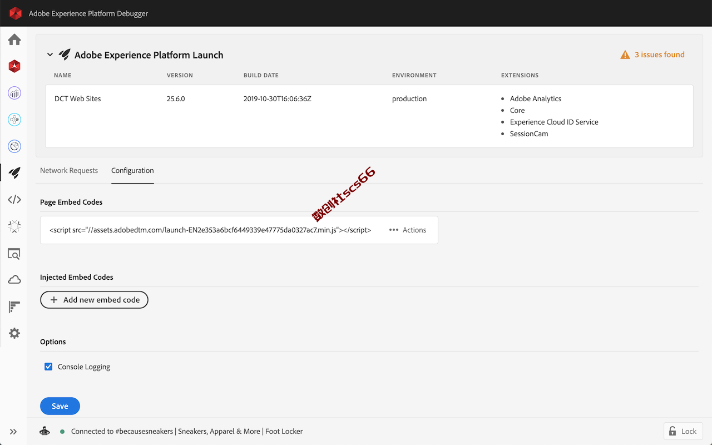
Task: Open the Home icon in sidebar
Action: [x=14, y=39]
